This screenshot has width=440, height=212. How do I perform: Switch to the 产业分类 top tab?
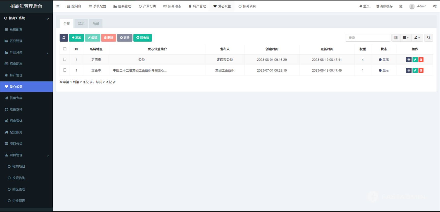[x=147, y=6]
